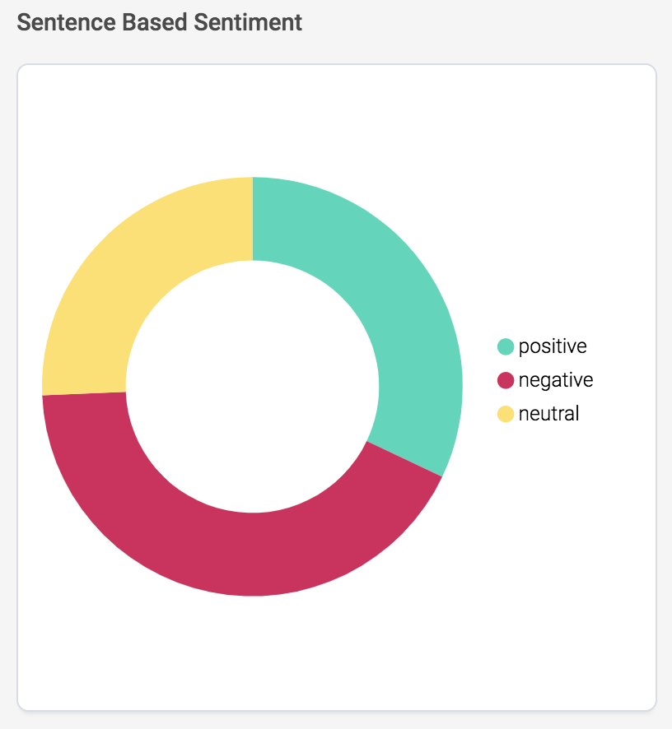Click the crimson negative legend dot
The height and width of the screenshot is (729, 672).
(x=506, y=380)
